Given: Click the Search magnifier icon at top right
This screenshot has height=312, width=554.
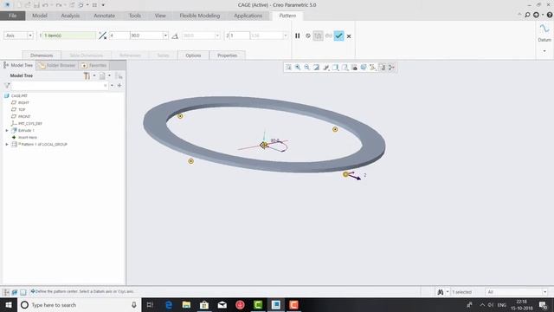Looking at the screenshot, I should [527, 15].
